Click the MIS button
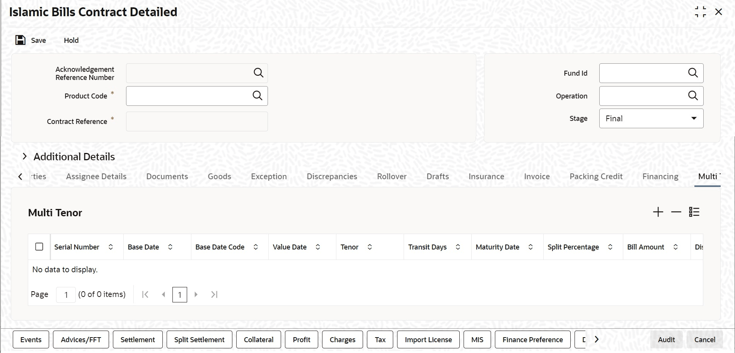735x353 pixels. pyautogui.click(x=477, y=339)
